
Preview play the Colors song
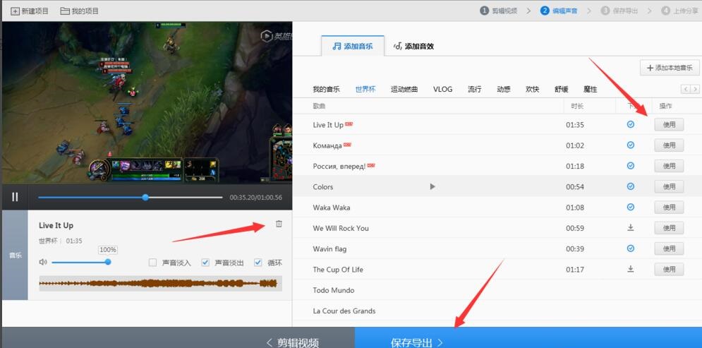432,186
